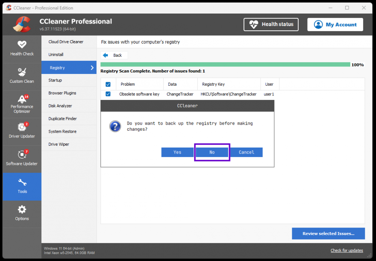
Task: Click heart icon on Health status button
Action: pos(253,24)
